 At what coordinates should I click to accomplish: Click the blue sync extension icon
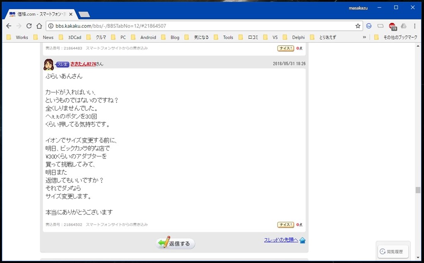point(369,26)
